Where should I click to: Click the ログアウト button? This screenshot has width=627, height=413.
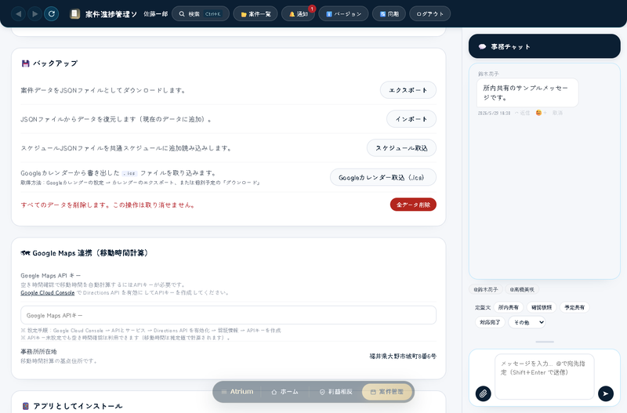(429, 14)
